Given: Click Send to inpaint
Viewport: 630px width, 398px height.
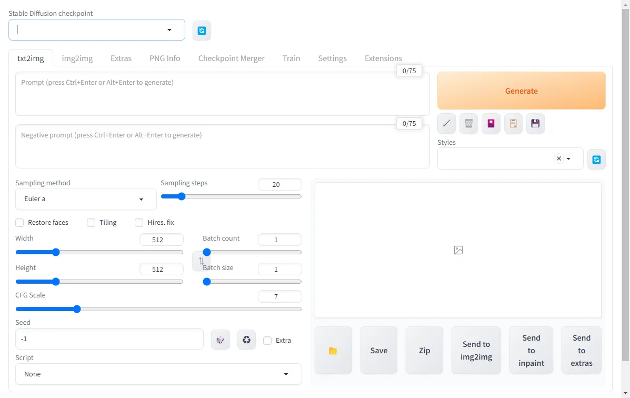Looking at the screenshot, I should tap(531, 350).
